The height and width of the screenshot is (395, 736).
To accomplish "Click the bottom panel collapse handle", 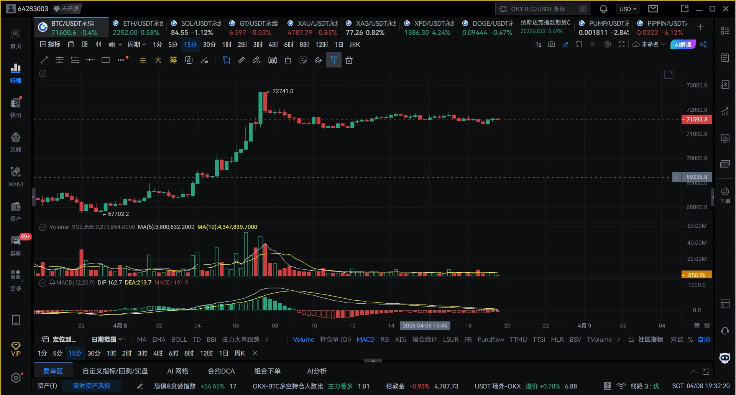I will pyautogui.click(x=373, y=360).
